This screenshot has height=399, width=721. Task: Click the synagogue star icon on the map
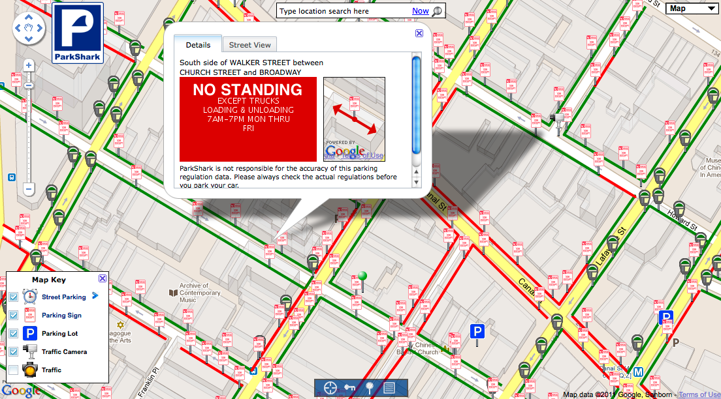(120, 325)
